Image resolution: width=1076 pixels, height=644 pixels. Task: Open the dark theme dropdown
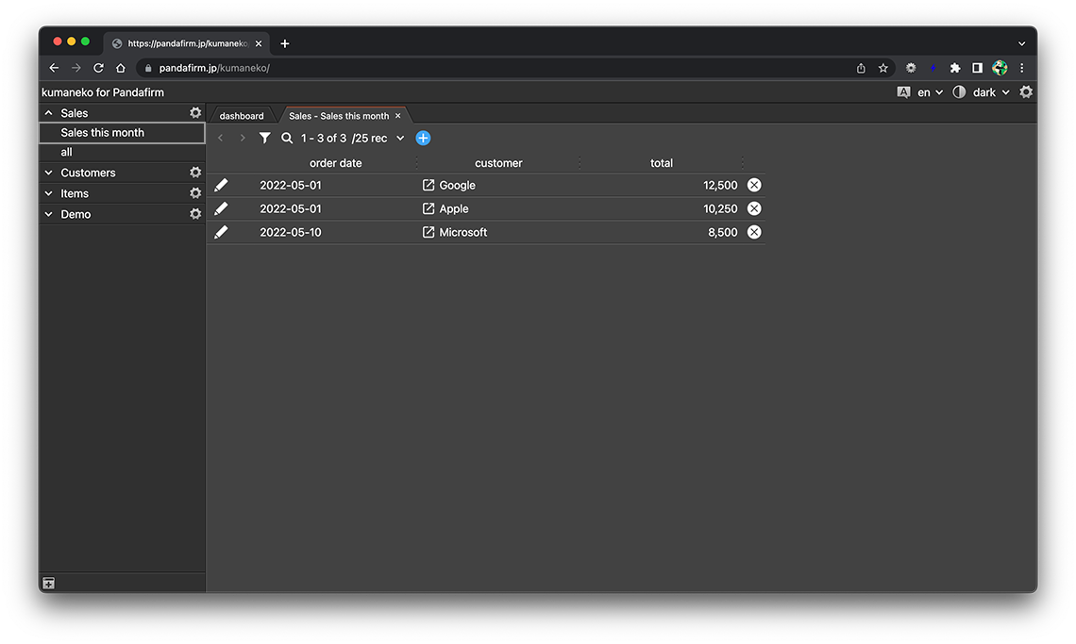pos(991,92)
